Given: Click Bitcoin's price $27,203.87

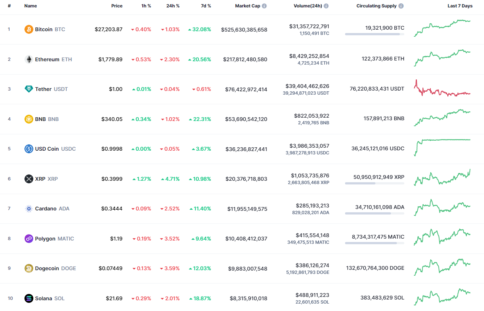Looking at the screenshot, I should (109, 29).
